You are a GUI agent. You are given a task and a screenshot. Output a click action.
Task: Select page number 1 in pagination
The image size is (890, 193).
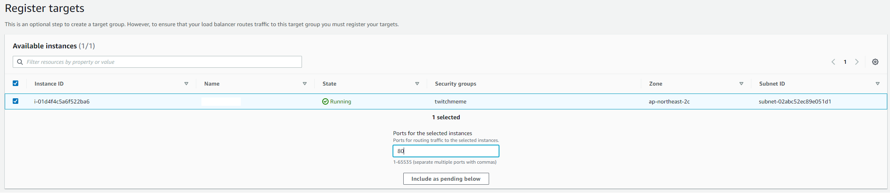[845, 62]
